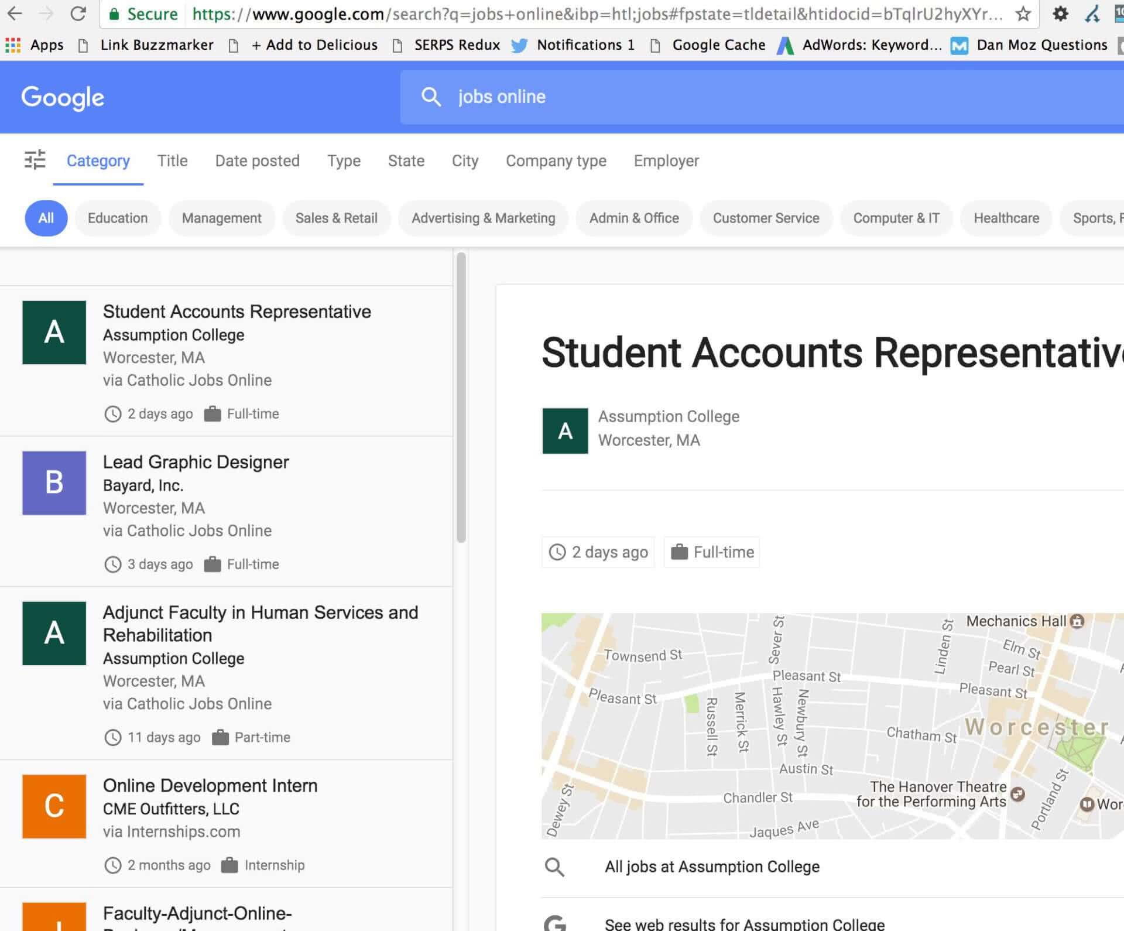The height and width of the screenshot is (931, 1124).
Task: Click the search magnifier icon
Action: tap(431, 97)
